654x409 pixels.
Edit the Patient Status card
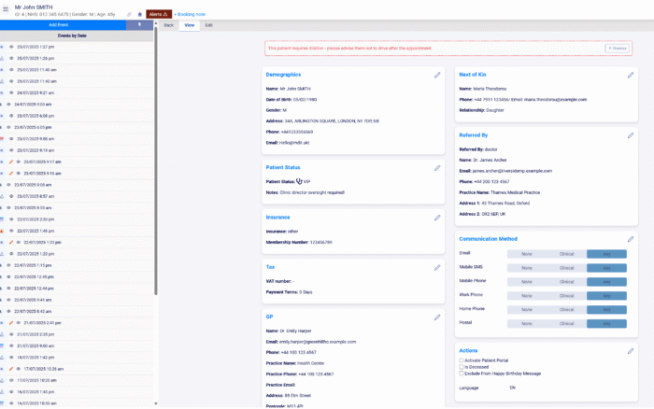pos(437,168)
